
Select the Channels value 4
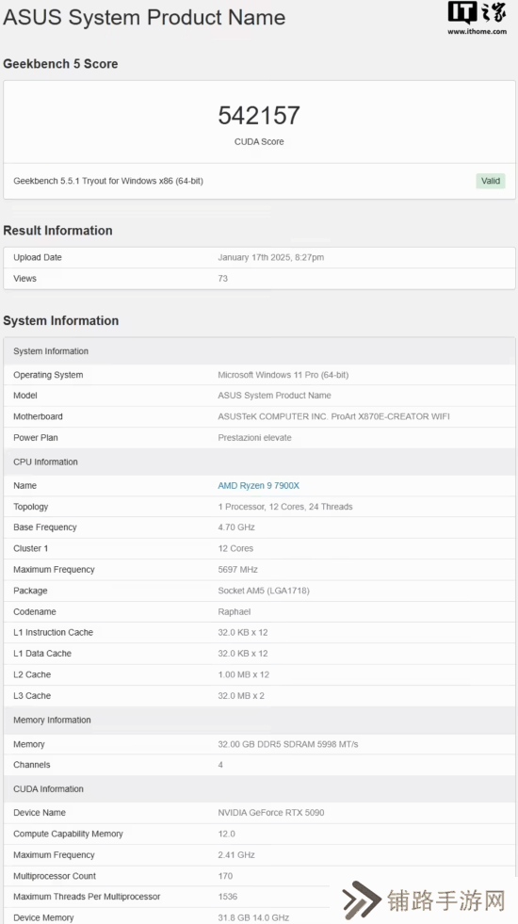(x=221, y=765)
